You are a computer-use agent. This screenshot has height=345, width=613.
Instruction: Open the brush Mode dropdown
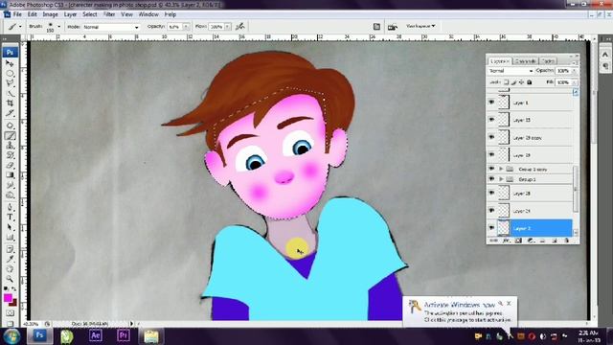click(111, 27)
